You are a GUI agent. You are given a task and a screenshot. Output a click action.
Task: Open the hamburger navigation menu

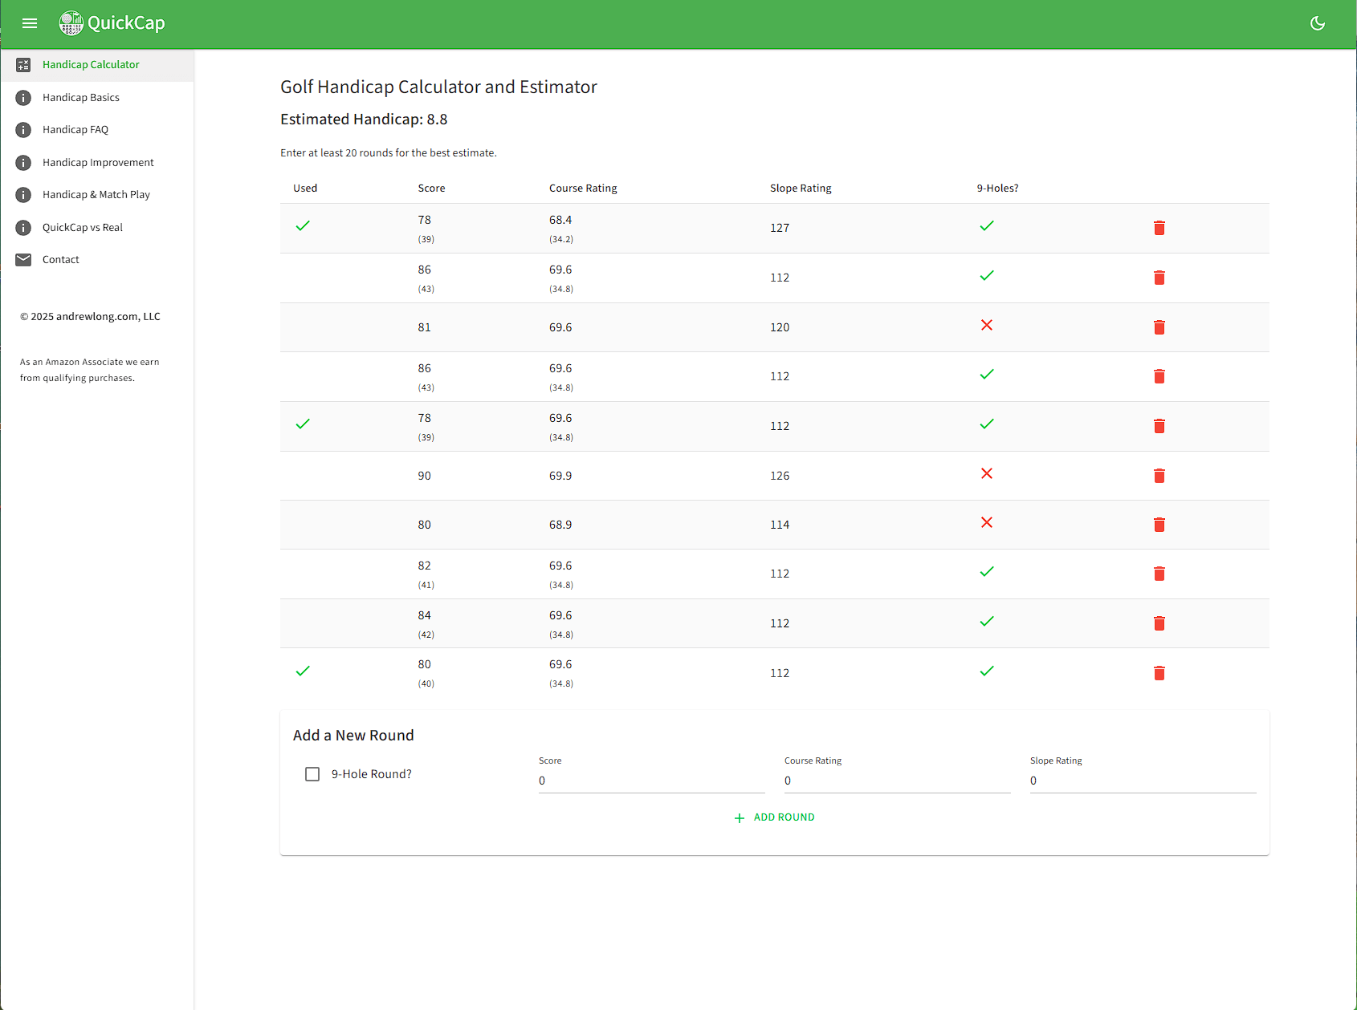(x=30, y=23)
